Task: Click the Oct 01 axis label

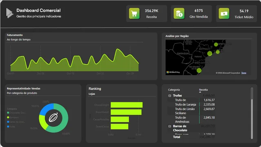Action: pyautogui.click(x=11, y=73)
